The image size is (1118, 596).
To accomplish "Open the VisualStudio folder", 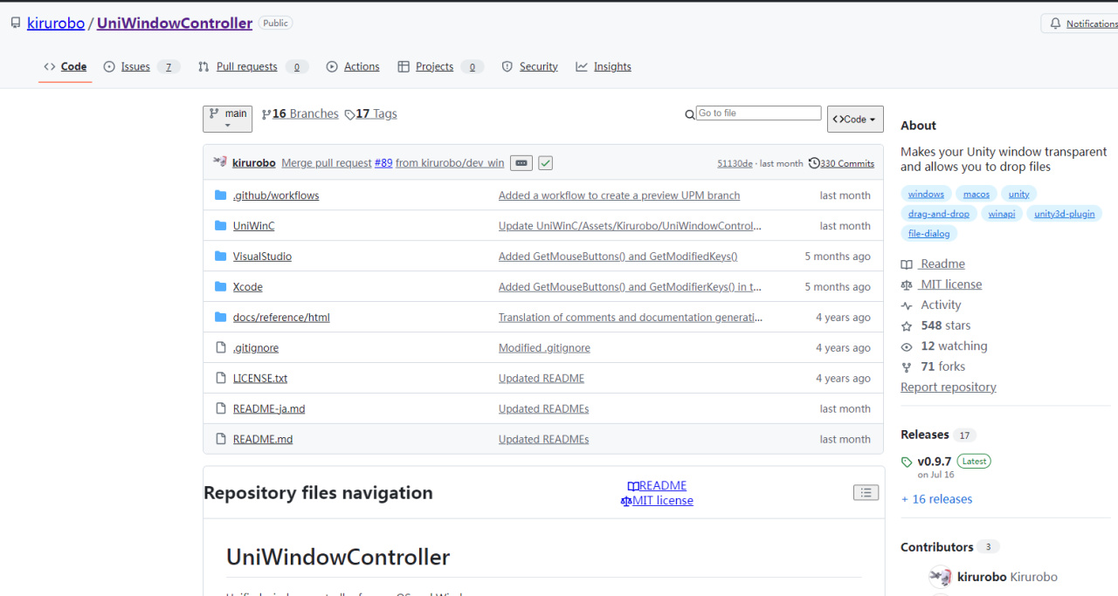I will [262, 257].
